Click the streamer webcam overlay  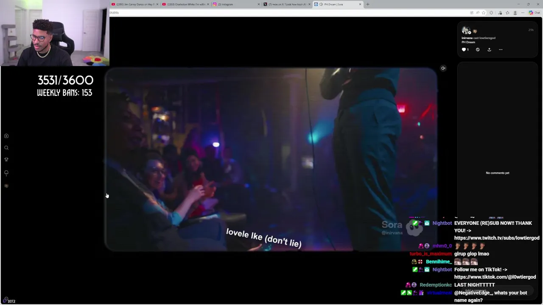pyautogui.click(x=54, y=33)
